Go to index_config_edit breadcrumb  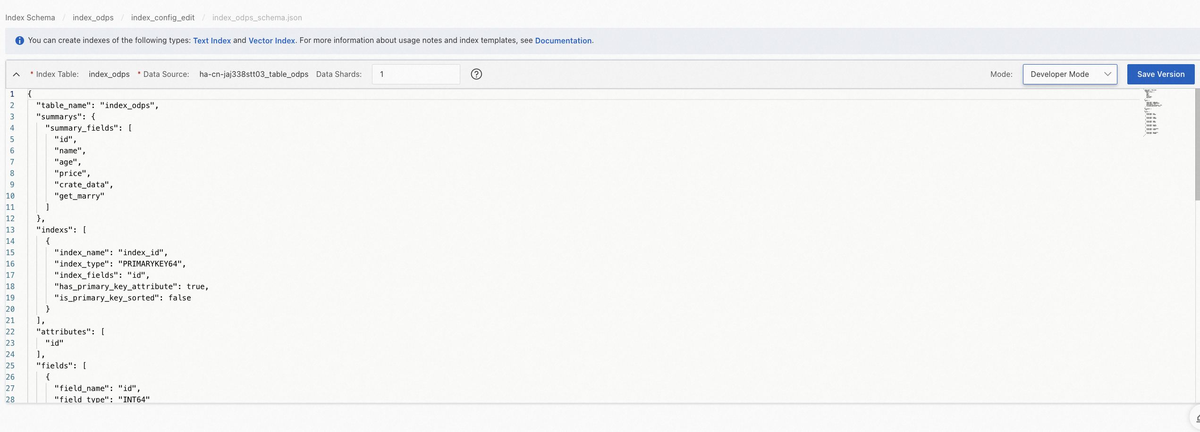(163, 17)
